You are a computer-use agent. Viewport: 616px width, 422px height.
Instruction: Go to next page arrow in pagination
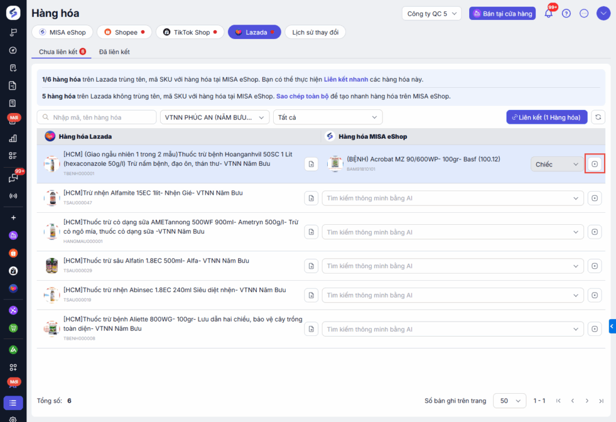[587, 400]
